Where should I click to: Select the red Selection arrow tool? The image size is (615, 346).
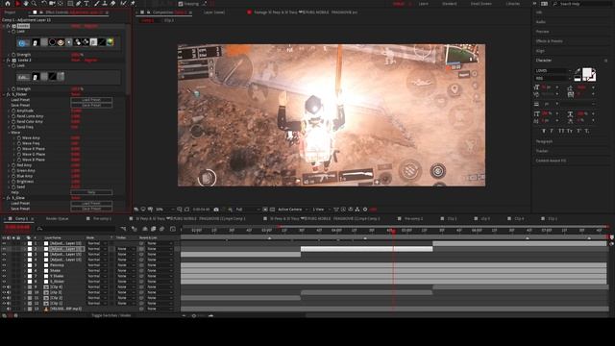coord(17,4)
